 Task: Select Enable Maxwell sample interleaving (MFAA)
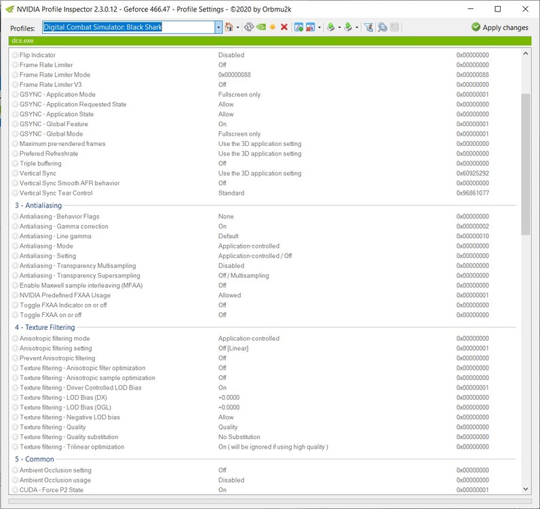(x=265, y=285)
